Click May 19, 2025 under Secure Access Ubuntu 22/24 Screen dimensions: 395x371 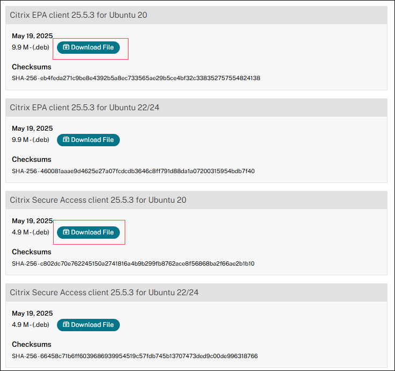coord(32,313)
